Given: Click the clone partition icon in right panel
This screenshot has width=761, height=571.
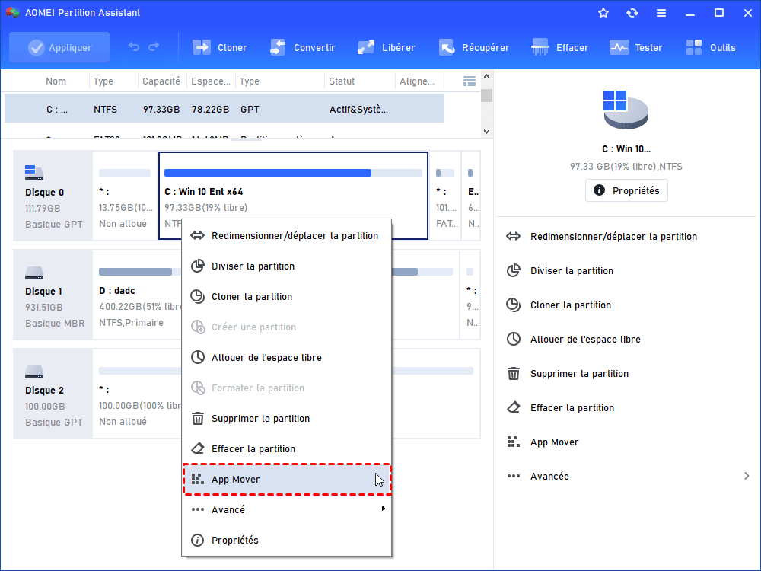Looking at the screenshot, I should pos(514,305).
